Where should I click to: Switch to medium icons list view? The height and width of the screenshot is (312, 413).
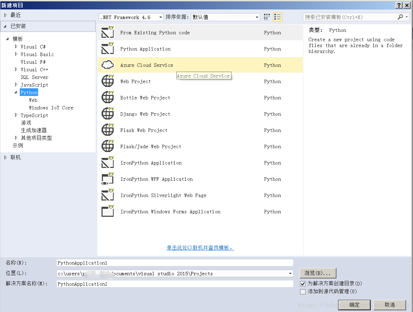(278, 17)
